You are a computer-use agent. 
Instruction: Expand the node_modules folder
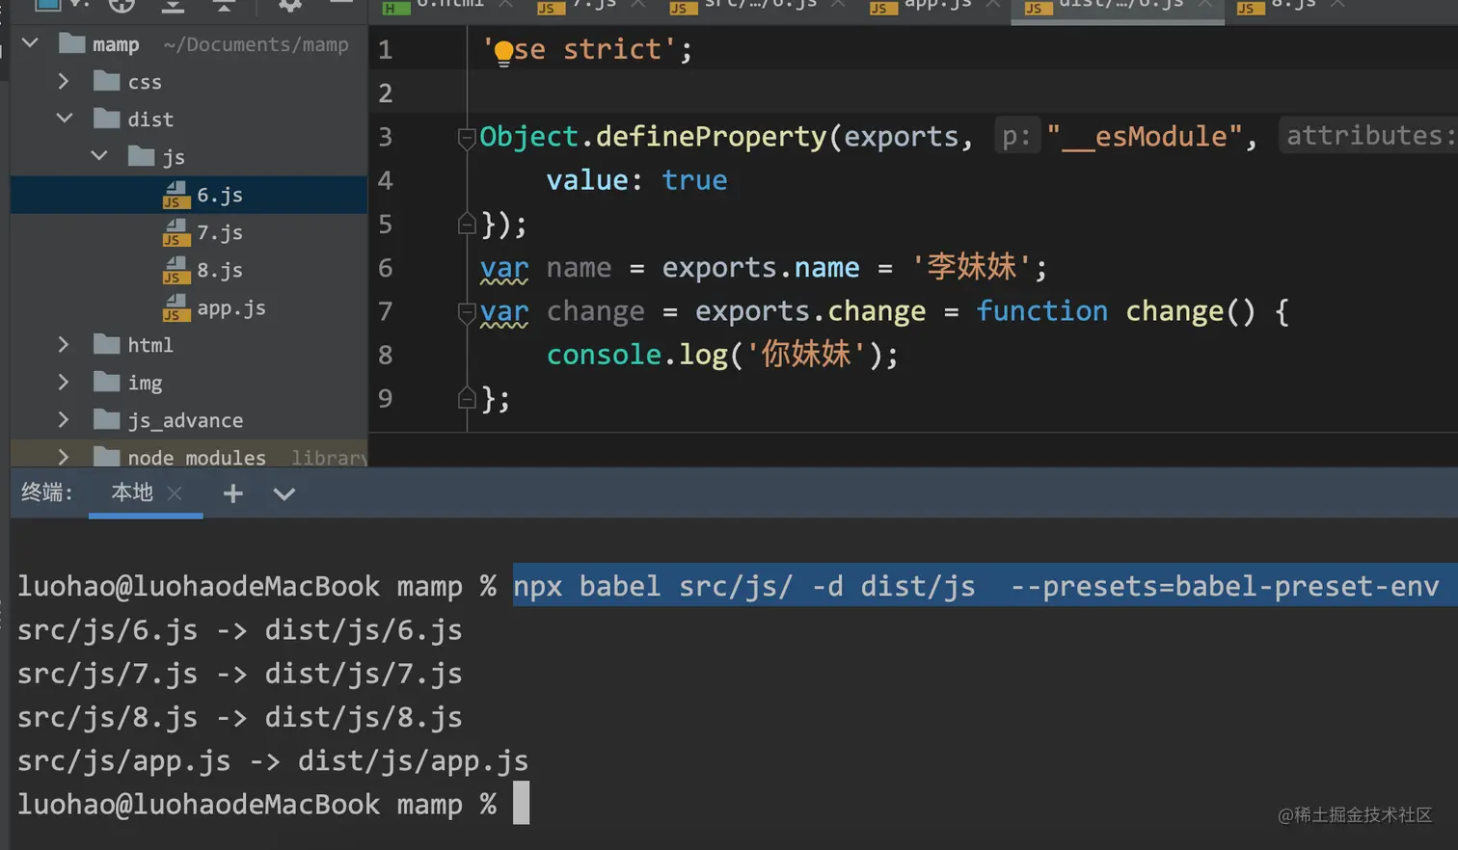point(64,457)
